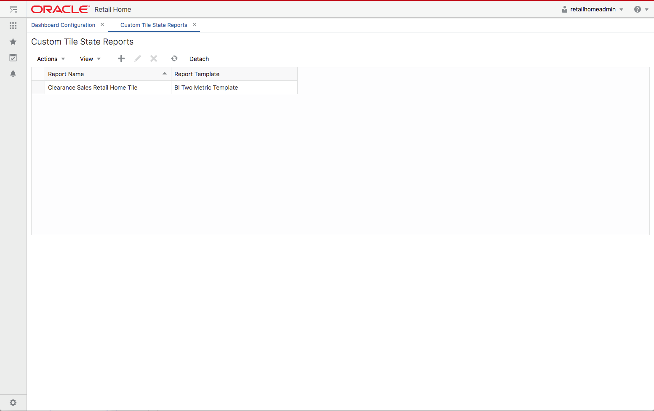Refresh the reports table
This screenshot has width=654, height=411.
coord(174,58)
